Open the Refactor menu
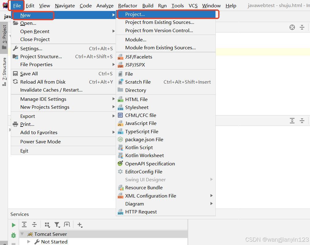Screen dimensions: 310x245 127,6
